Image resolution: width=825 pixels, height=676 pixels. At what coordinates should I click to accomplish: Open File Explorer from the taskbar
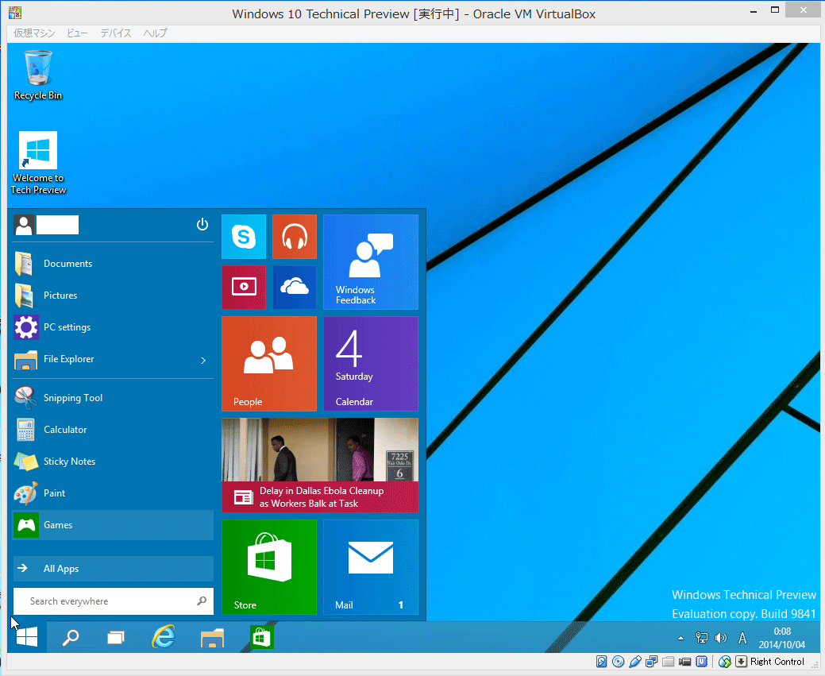213,638
